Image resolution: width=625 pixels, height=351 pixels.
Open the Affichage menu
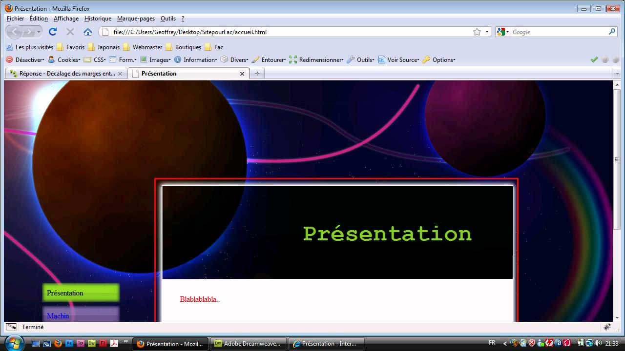coord(66,19)
